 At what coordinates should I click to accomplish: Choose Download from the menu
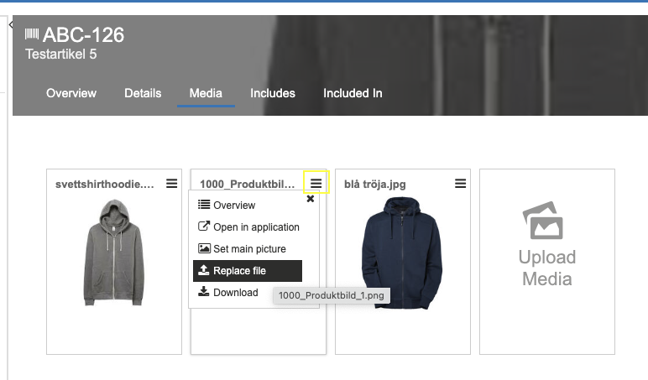click(x=228, y=292)
